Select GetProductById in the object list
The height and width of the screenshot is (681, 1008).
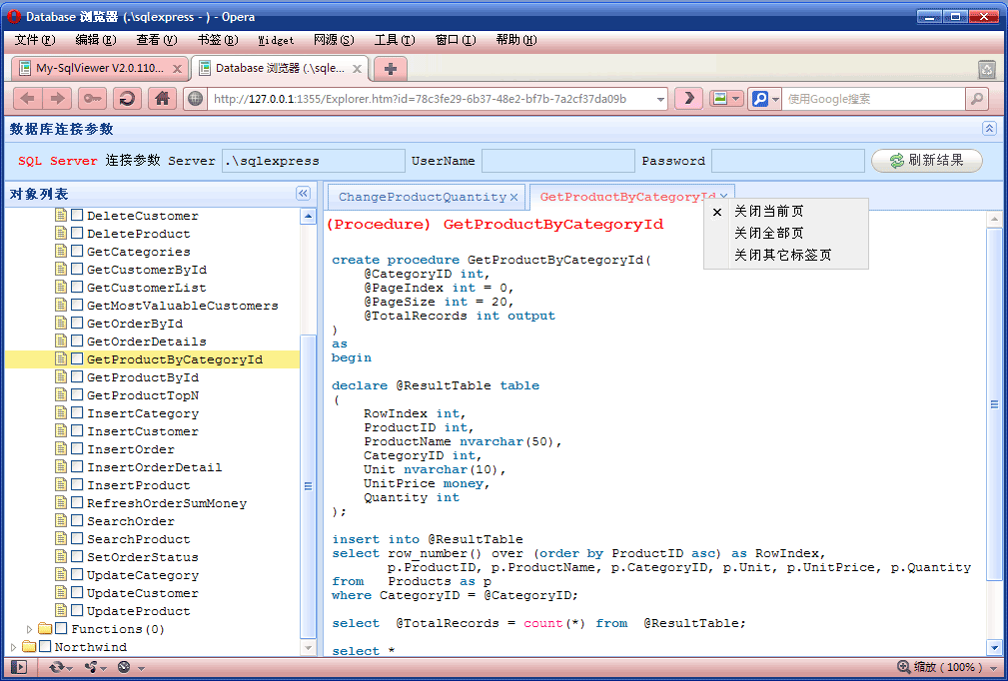click(143, 377)
